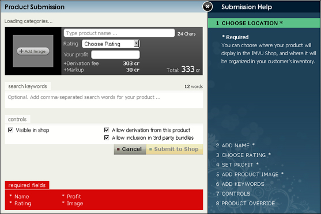Click the '12 words' counter

click(194, 86)
